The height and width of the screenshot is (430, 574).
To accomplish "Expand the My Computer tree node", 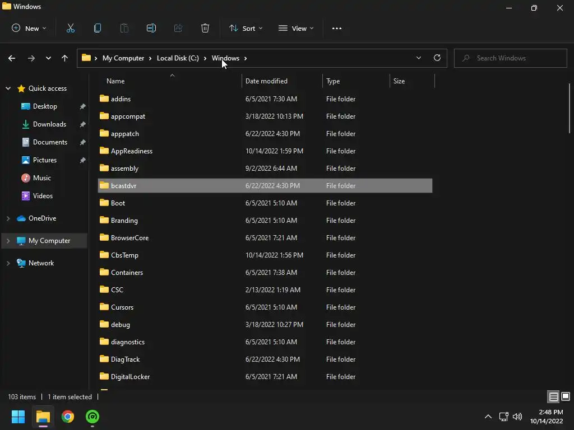I will tap(8, 241).
